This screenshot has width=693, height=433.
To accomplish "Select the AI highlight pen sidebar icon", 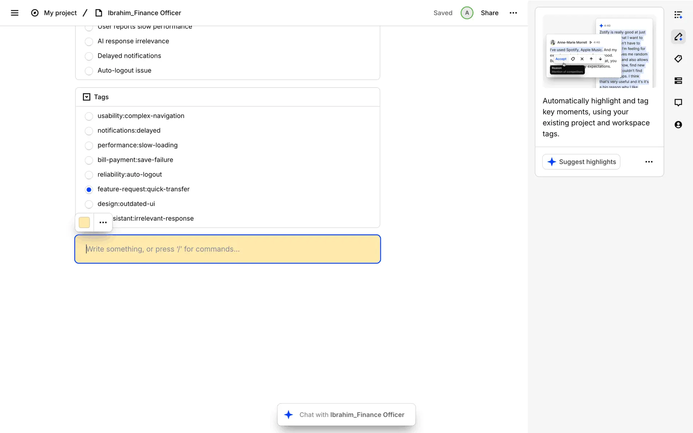I will pos(678,37).
